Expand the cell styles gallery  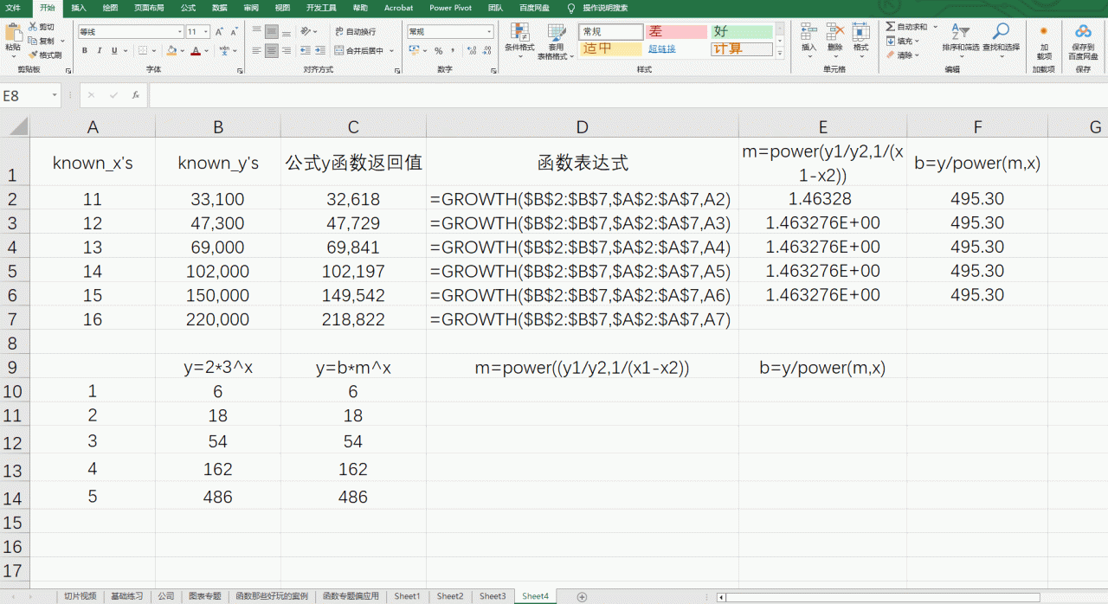pyautogui.click(x=780, y=54)
